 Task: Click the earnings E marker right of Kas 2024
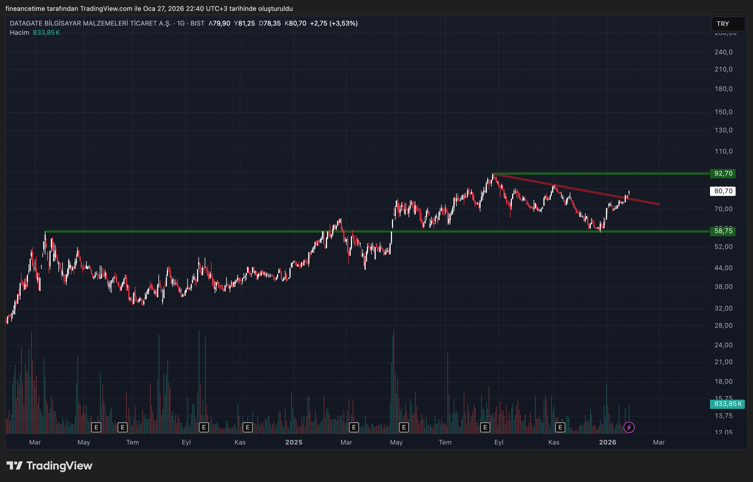point(247,427)
